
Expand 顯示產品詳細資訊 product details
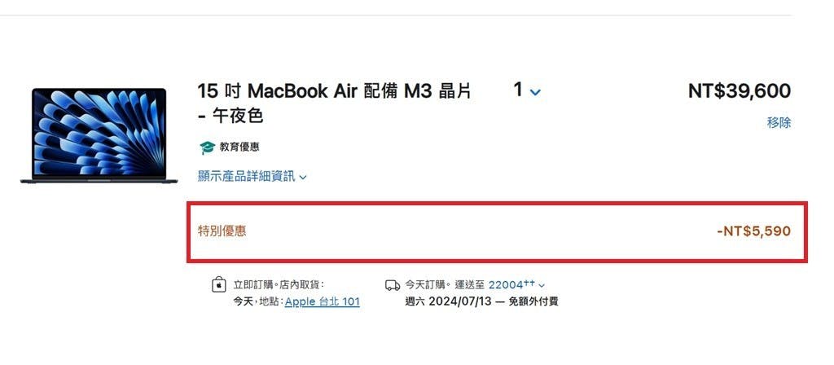point(252,176)
